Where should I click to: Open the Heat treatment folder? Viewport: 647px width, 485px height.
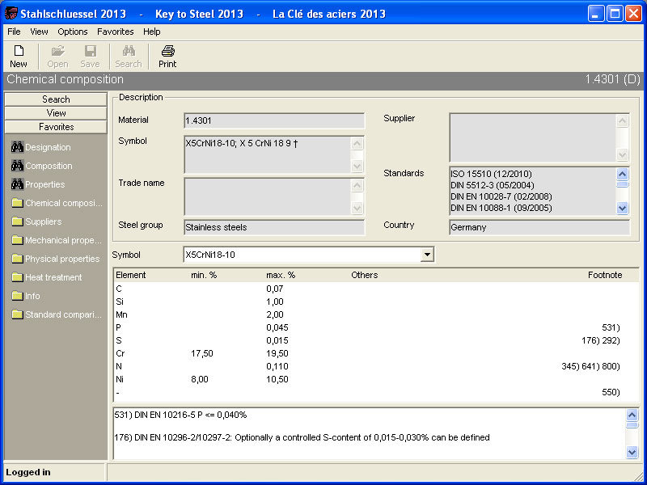(x=47, y=277)
